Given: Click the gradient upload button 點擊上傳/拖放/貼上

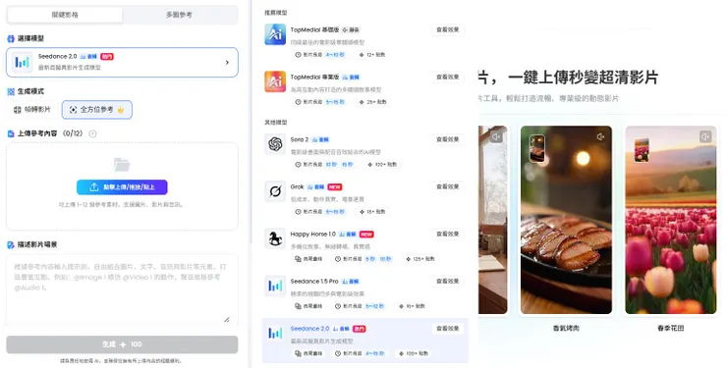Looking at the screenshot, I should point(122,187).
